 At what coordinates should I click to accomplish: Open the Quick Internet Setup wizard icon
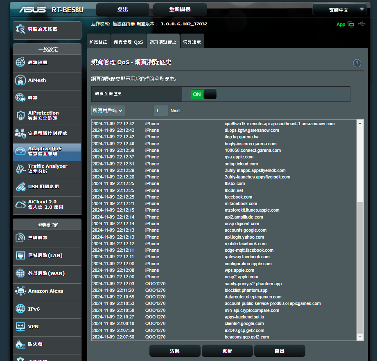pos(20,29)
